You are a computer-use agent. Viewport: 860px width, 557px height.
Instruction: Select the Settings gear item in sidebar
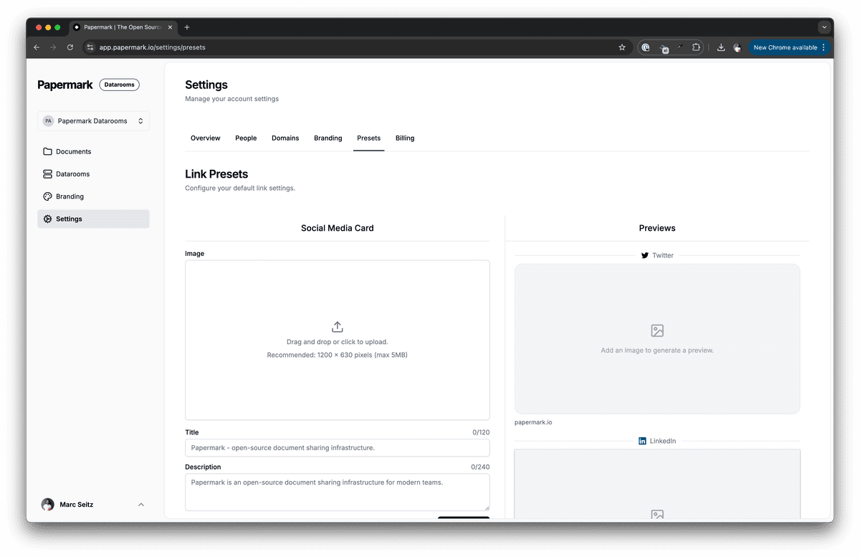(93, 219)
